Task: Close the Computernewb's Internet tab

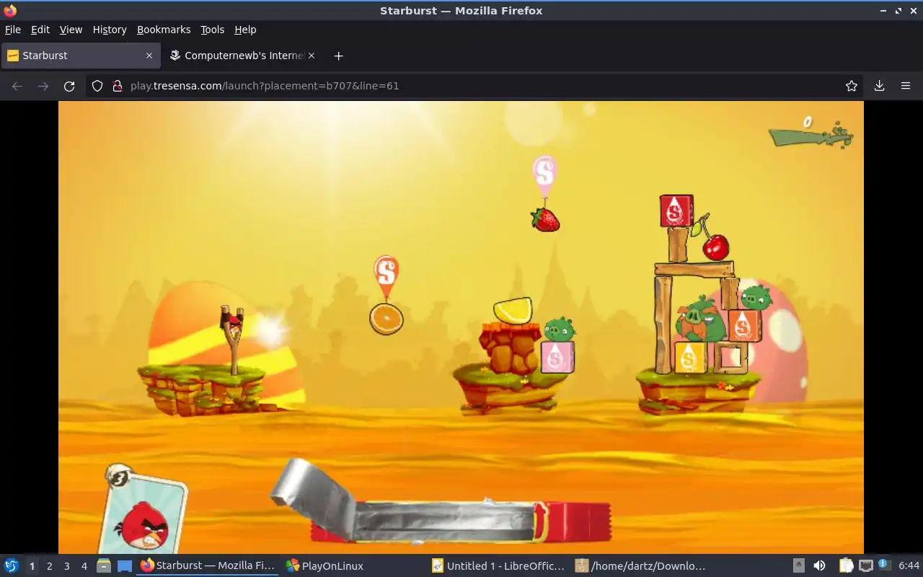Action: click(x=312, y=56)
